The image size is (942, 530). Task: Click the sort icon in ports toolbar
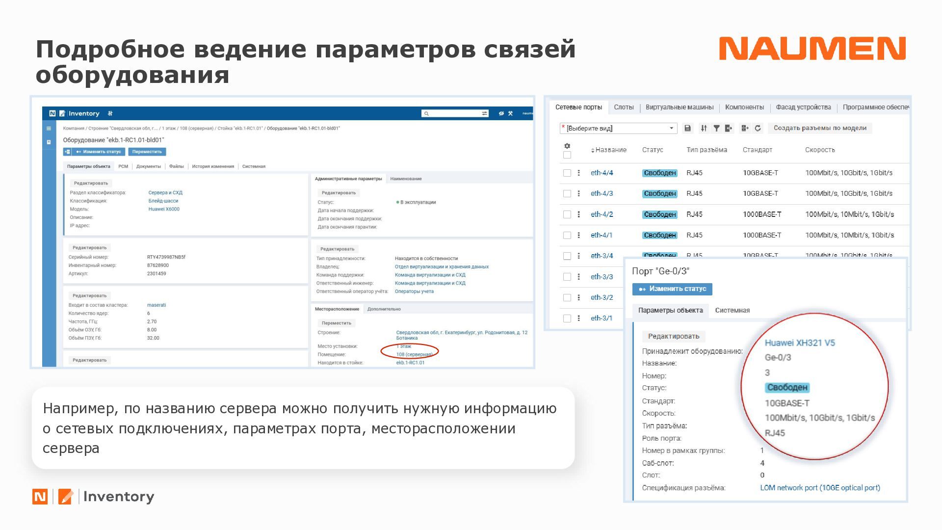tap(704, 128)
